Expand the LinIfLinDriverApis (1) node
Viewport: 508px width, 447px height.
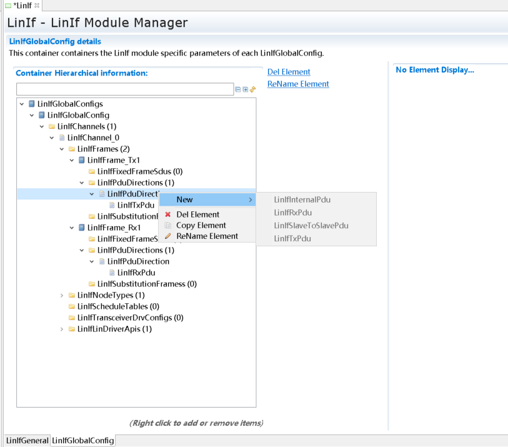point(62,329)
